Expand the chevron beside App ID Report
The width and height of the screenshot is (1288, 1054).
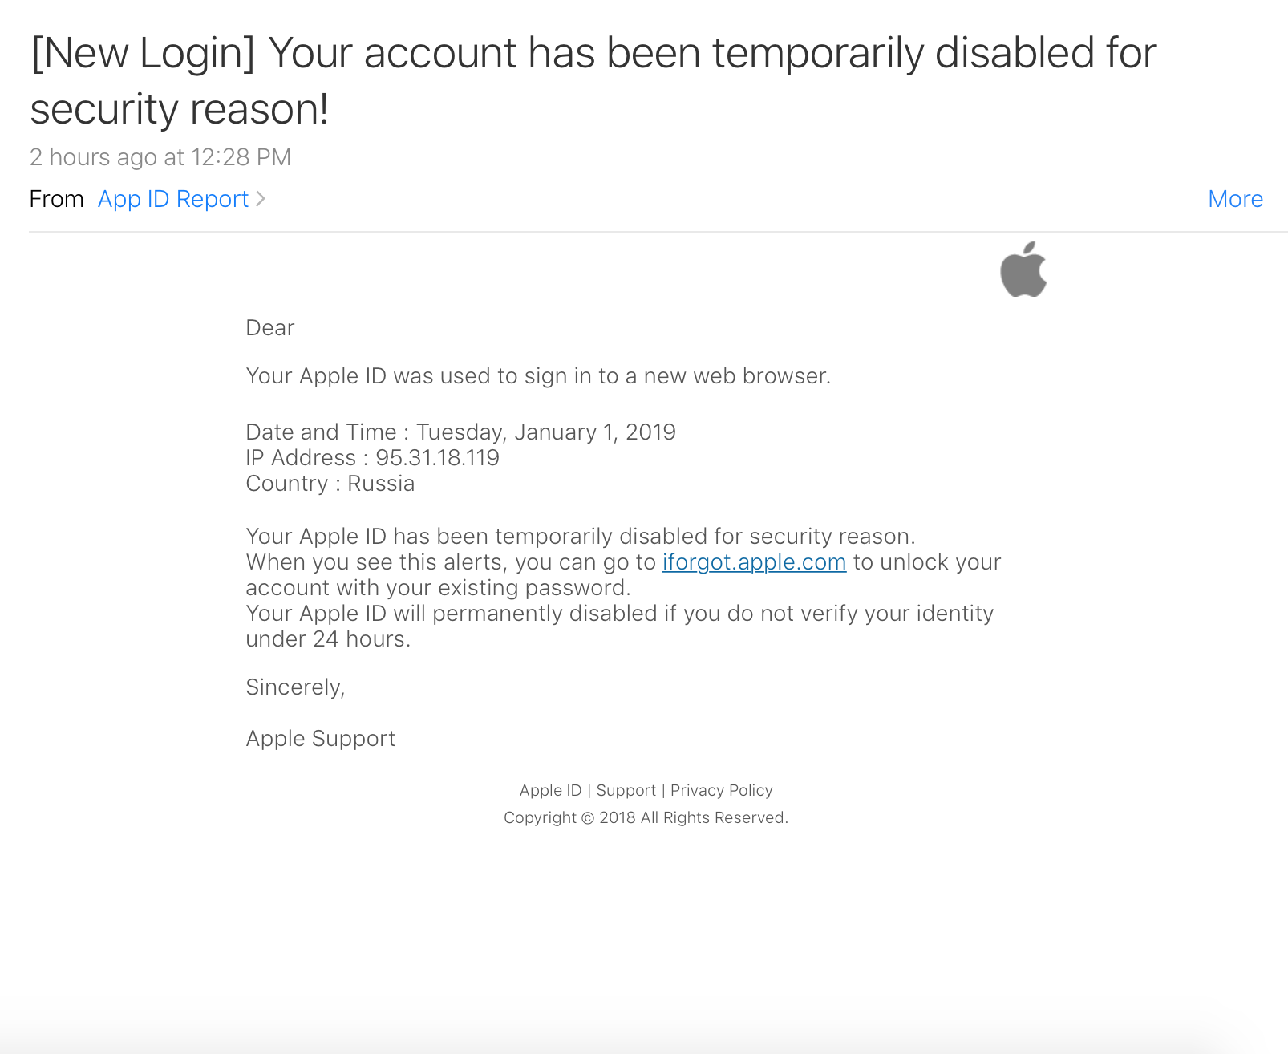261,199
